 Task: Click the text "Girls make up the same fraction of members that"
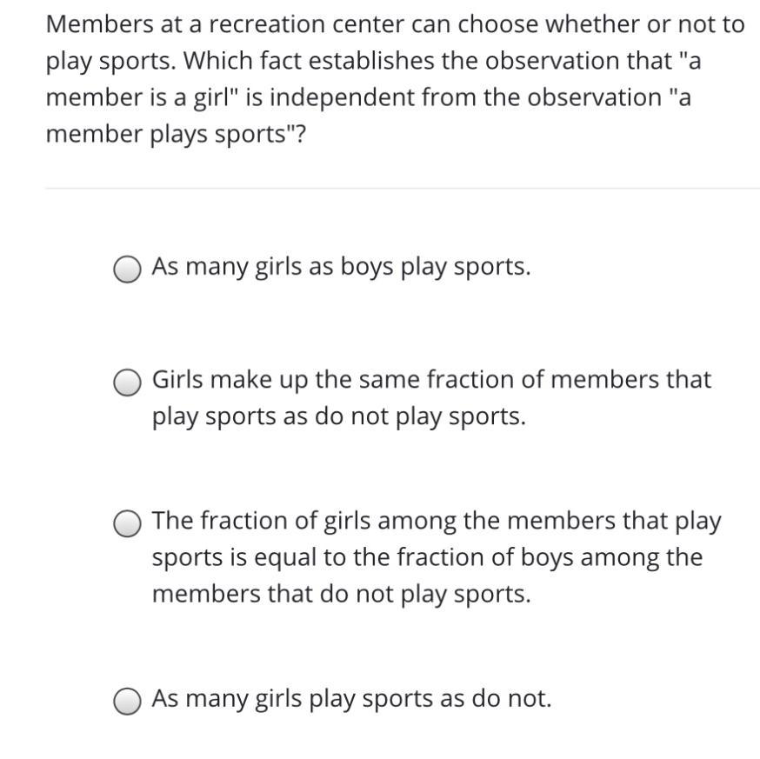coord(431,380)
